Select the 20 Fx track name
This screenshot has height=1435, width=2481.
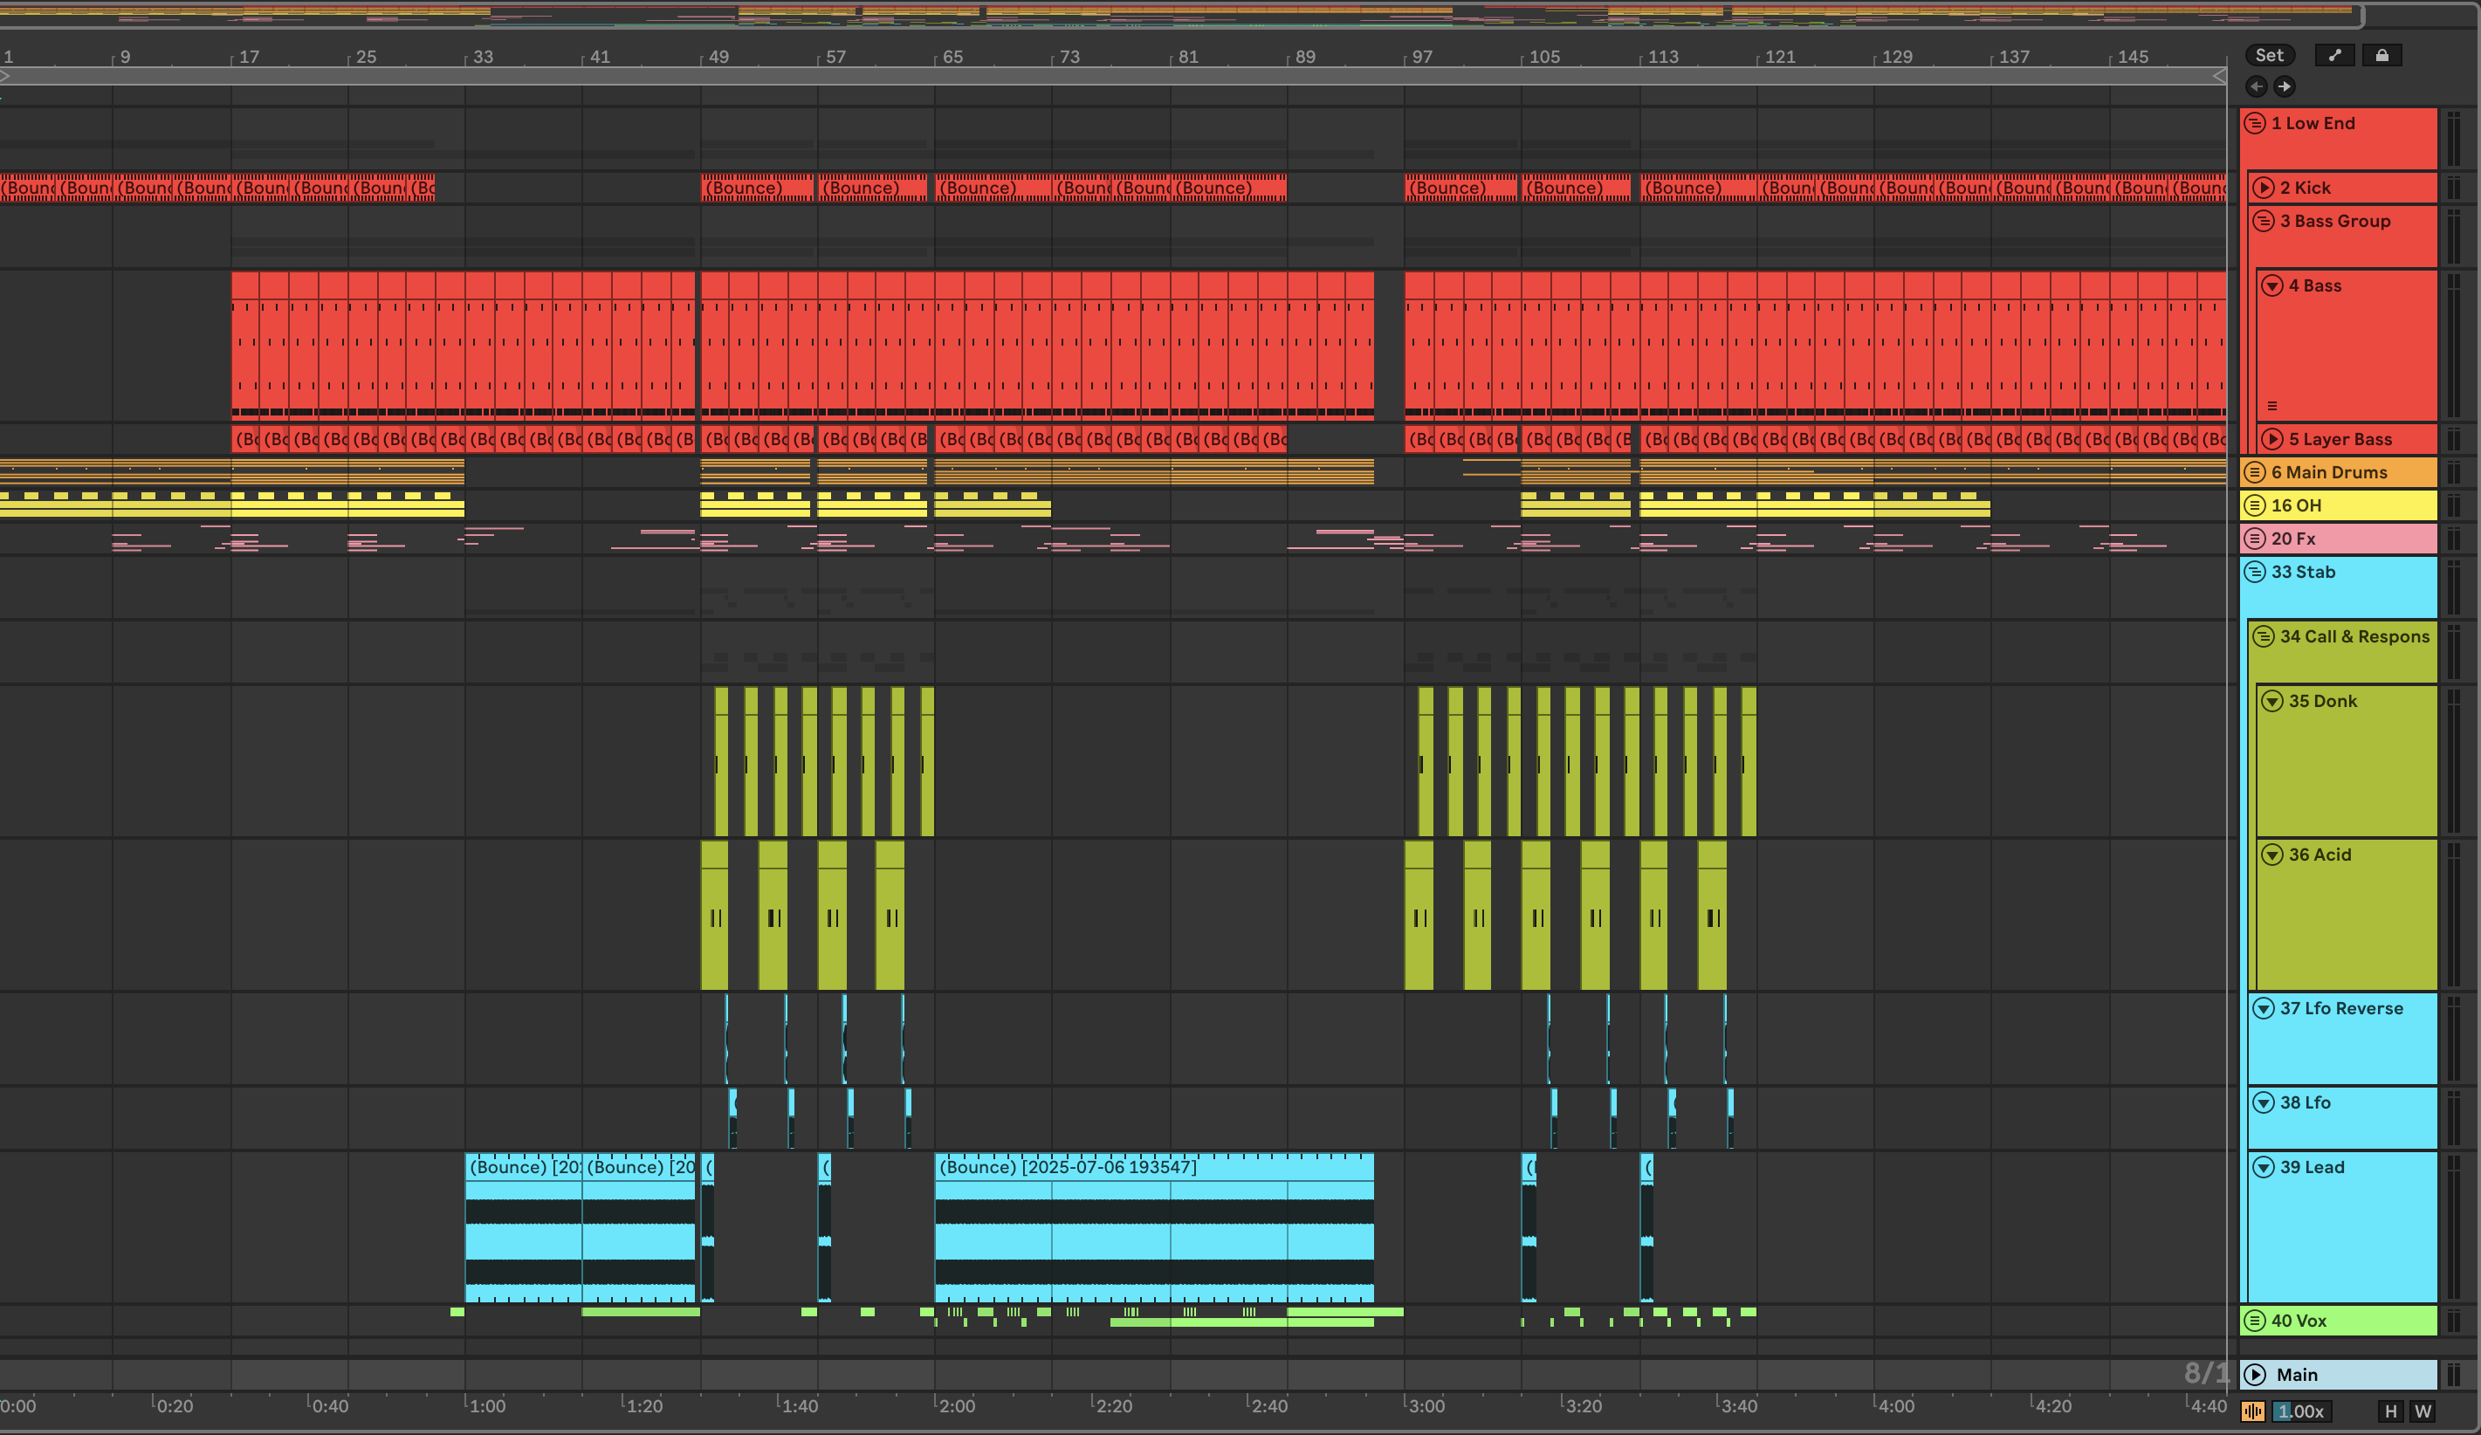tap(2293, 539)
